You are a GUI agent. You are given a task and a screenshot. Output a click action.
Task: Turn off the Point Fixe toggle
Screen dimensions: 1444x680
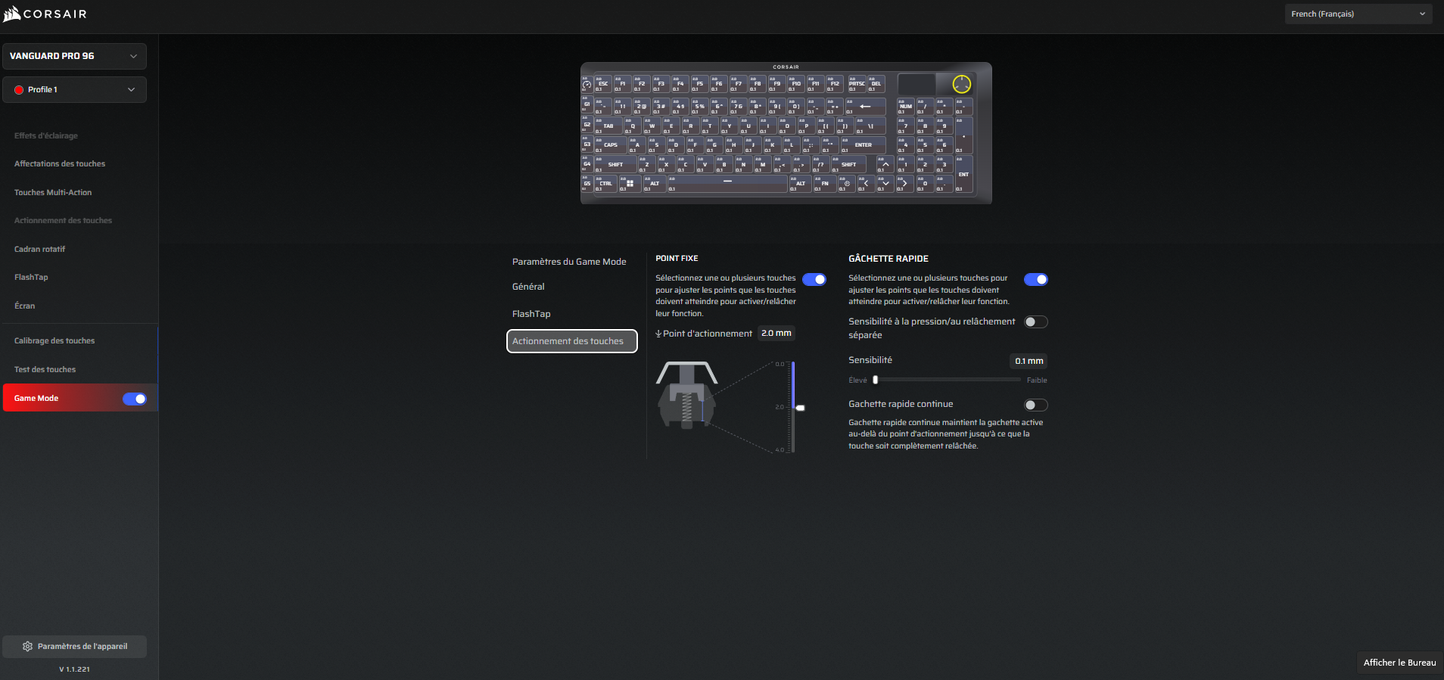point(814,280)
